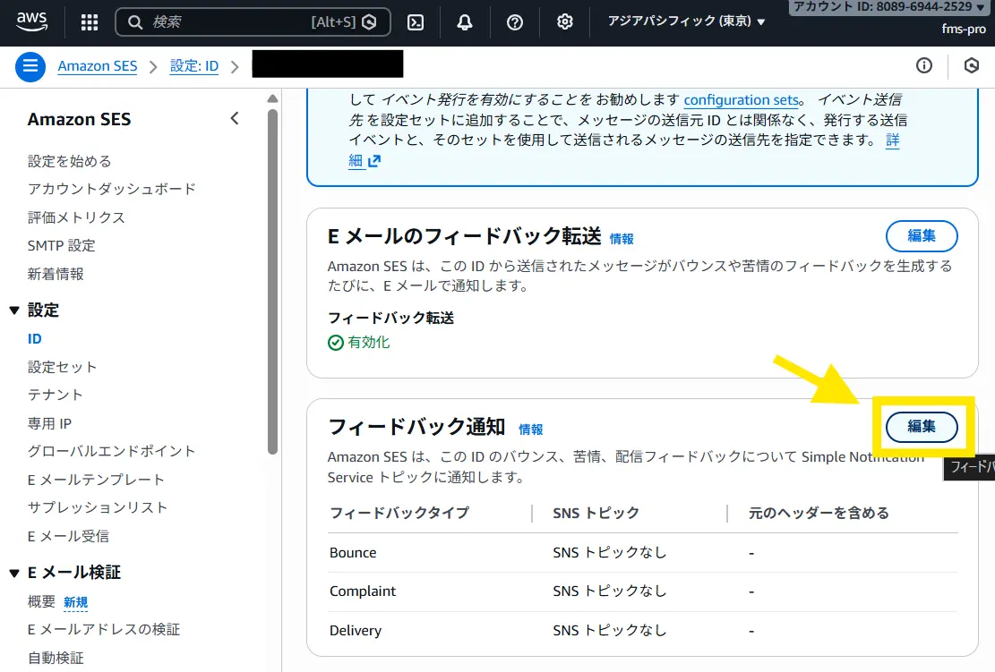Collapse the Amazon SES sidebar panel
995x672 pixels.
tap(235, 119)
